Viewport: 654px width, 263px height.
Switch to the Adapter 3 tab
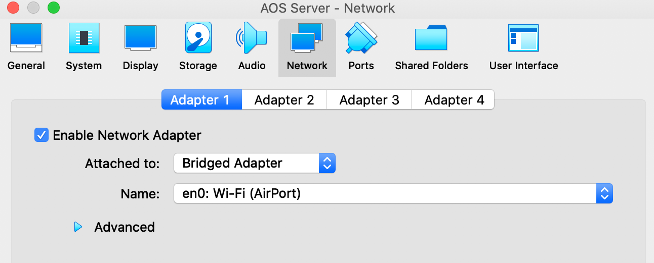coord(369,100)
